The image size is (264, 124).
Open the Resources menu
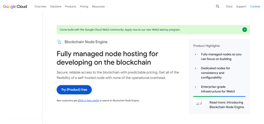(x=98, y=6)
